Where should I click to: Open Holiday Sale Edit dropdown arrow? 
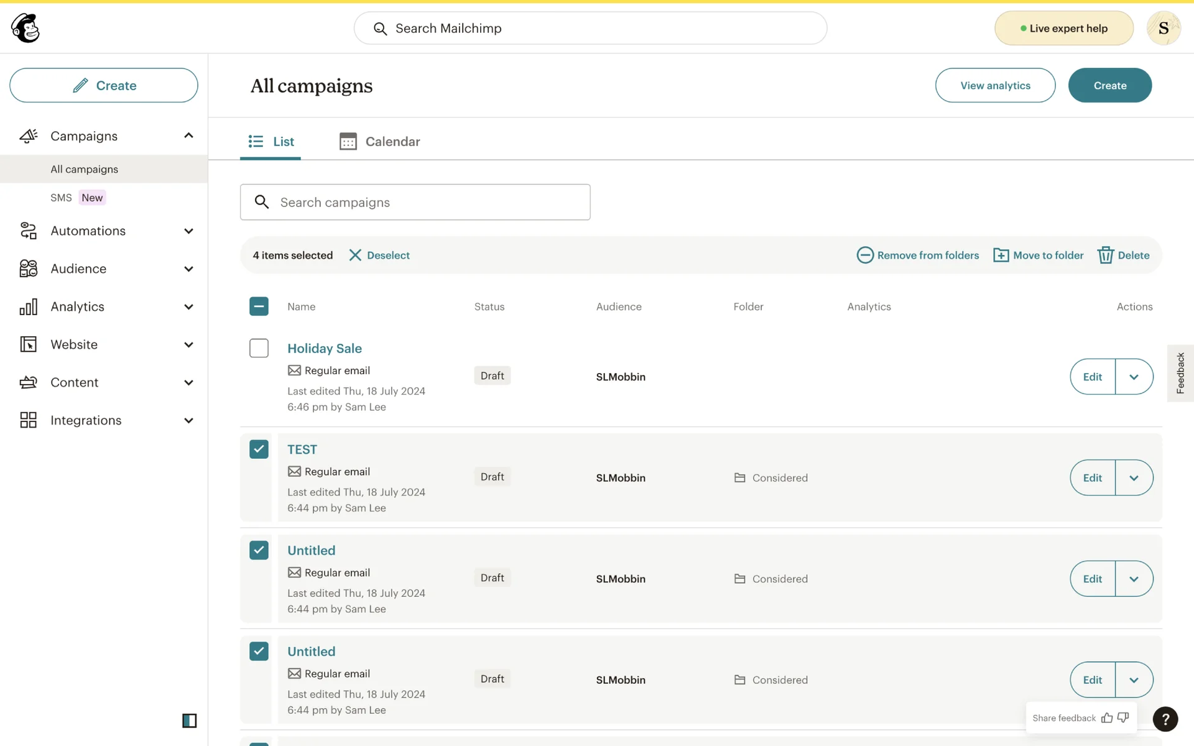pos(1134,377)
